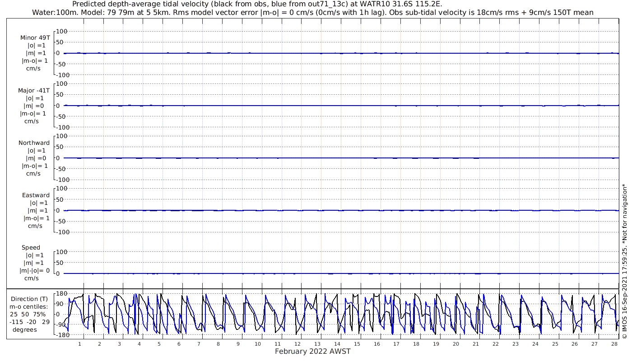Select the "Speed" panel label
Viewport: 632px width, 361px height.
pyautogui.click(x=31, y=247)
